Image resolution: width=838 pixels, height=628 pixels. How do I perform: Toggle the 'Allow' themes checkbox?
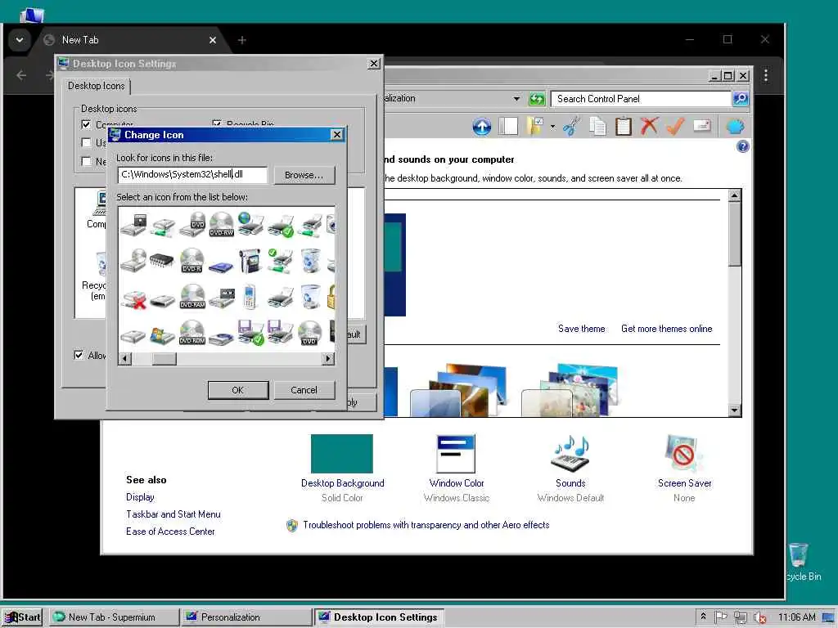point(79,355)
